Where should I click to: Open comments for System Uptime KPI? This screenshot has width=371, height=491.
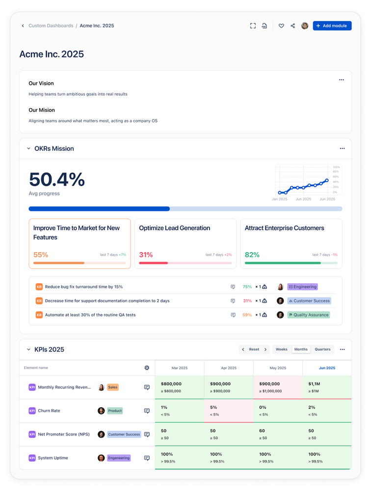click(147, 458)
